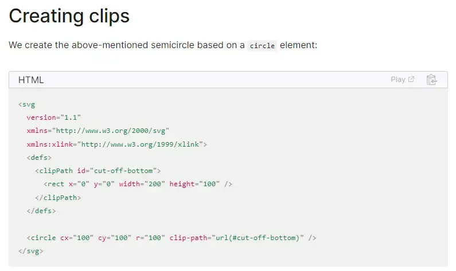Click the opening <defs> tag
Viewport: 456px width, 271px height.
tap(39, 158)
